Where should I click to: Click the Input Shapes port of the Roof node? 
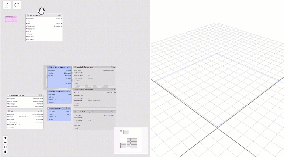click(x=8, y=115)
